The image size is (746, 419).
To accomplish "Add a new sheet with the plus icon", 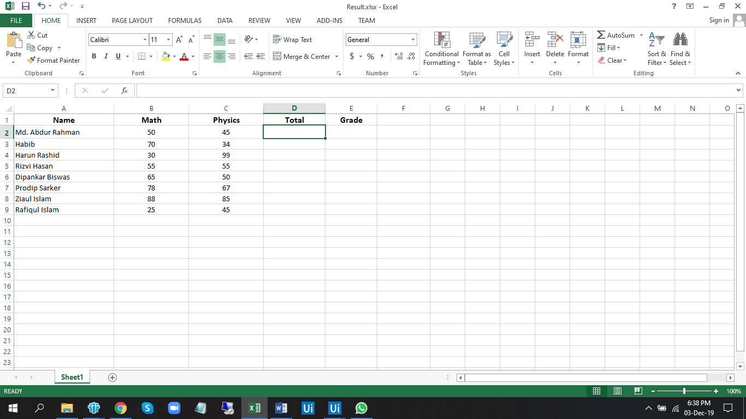I will click(x=113, y=377).
